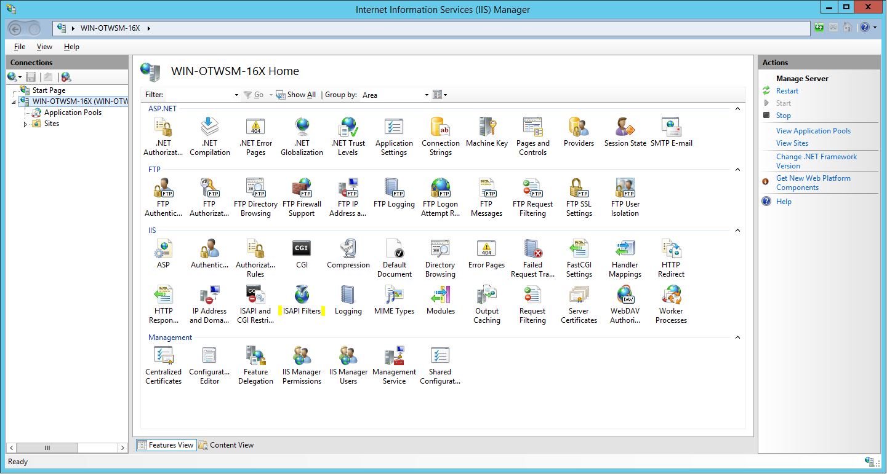The height and width of the screenshot is (474, 887).
Task: Open Session State feature
Action: tap(625, 132)
